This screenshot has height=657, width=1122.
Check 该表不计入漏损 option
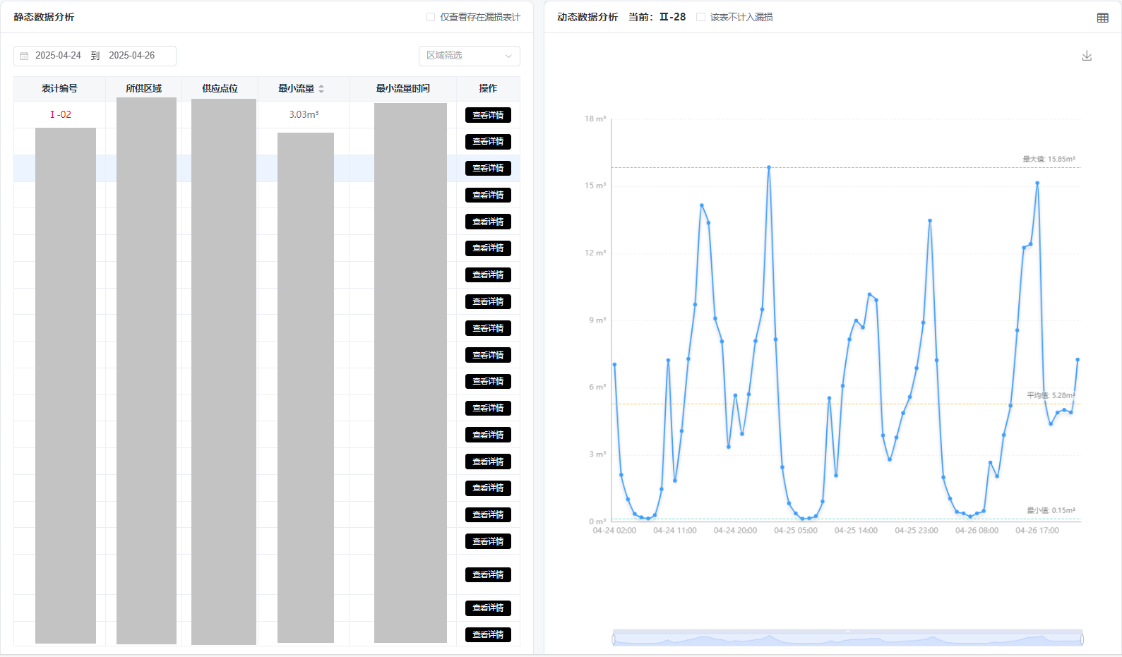click(700, 17)
